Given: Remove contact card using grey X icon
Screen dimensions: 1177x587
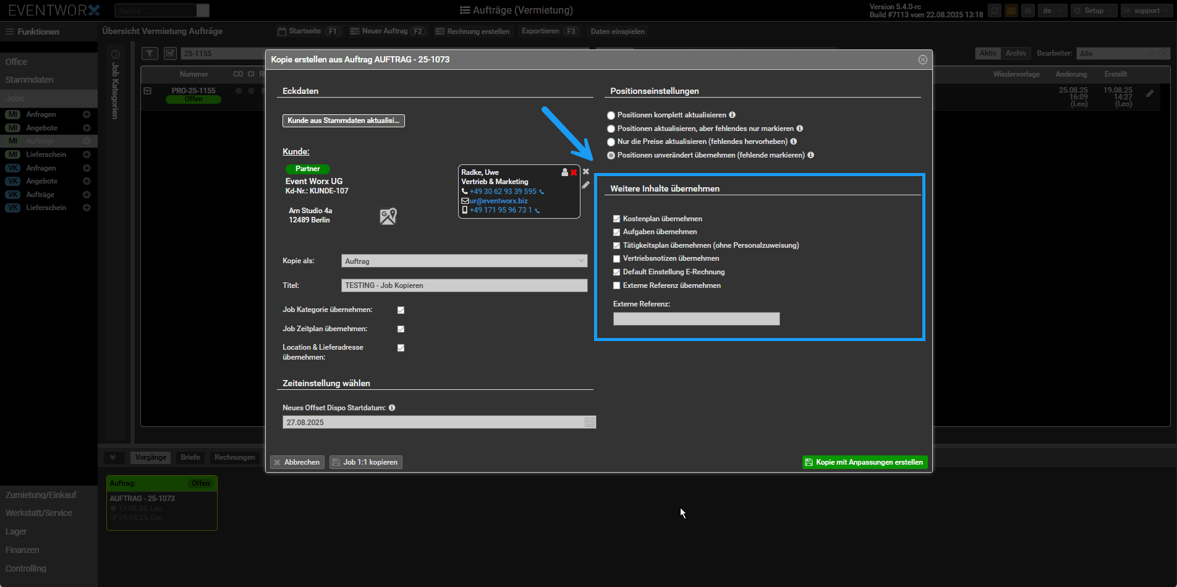Looking at the screenshot, I should [586, 171].
